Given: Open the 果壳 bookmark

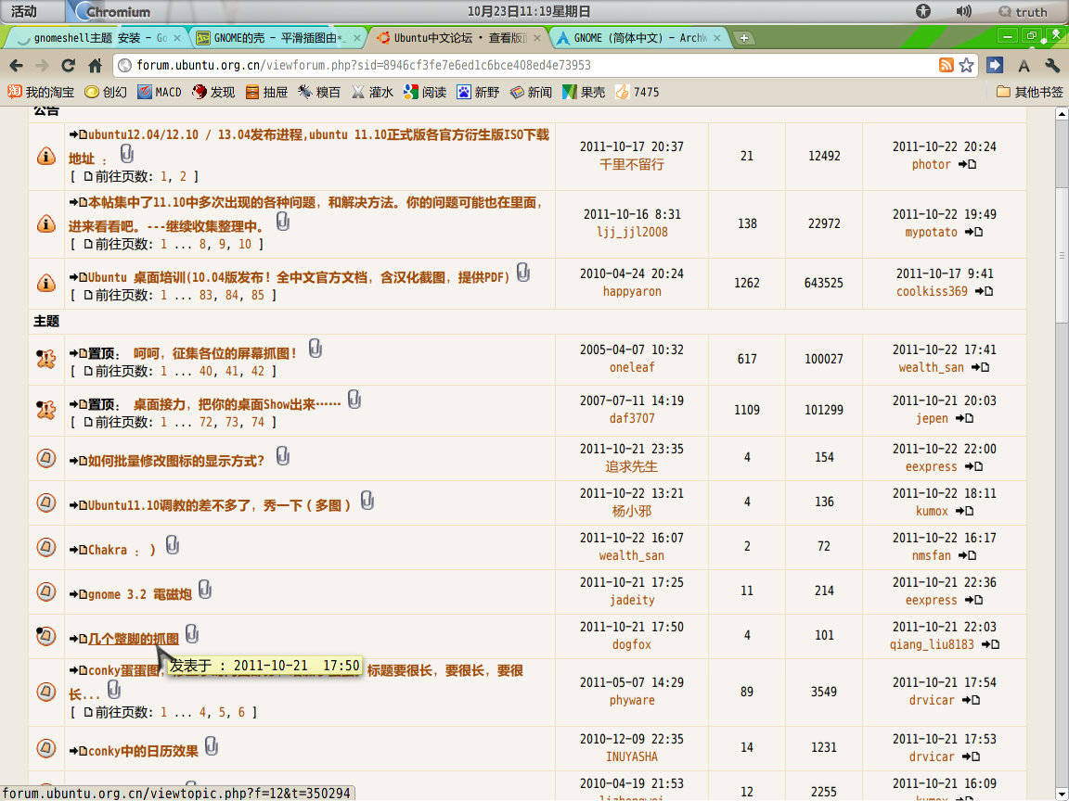Looking at the screenshot, I should [584, 92].
